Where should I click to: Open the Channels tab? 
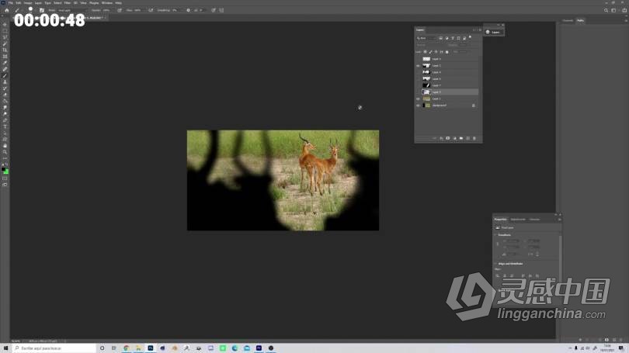568,20
